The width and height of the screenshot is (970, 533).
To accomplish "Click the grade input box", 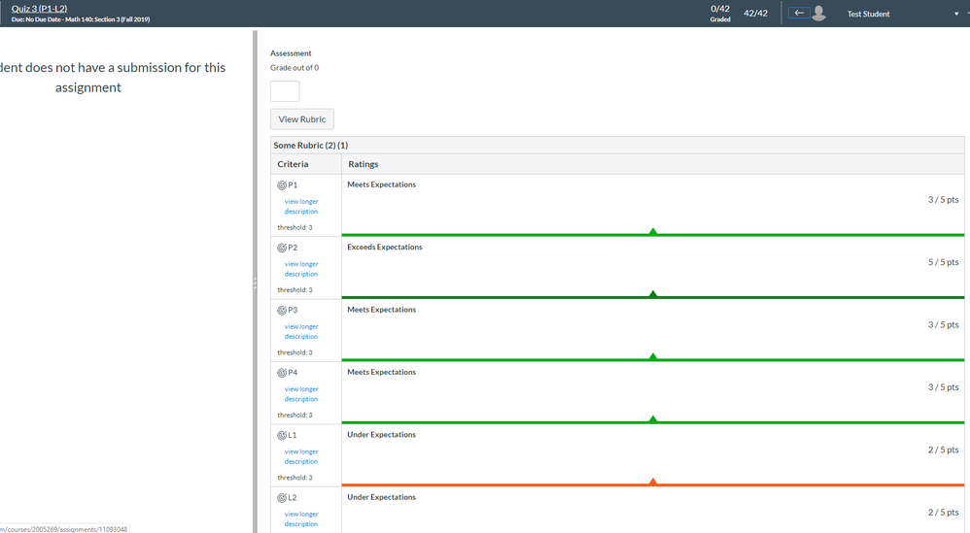I will [x=285, y=91].
